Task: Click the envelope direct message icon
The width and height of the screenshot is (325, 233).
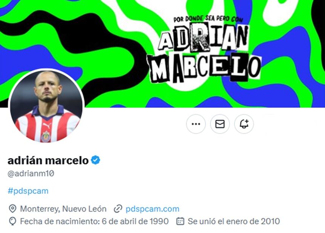Action: tap(220, 124)
